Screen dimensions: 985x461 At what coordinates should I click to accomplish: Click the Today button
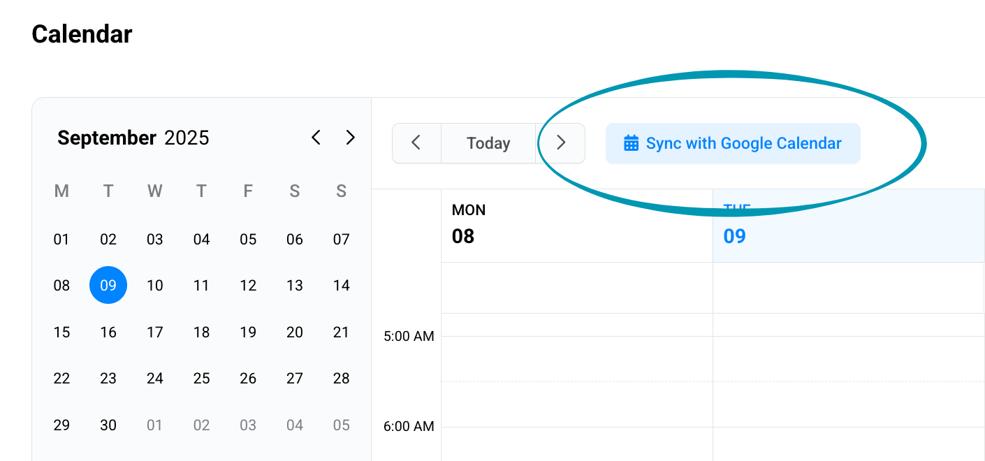[488, 142]
